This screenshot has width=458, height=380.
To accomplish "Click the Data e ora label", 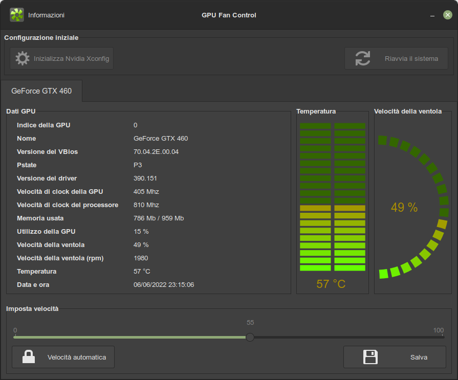I will tap(33, 284).
